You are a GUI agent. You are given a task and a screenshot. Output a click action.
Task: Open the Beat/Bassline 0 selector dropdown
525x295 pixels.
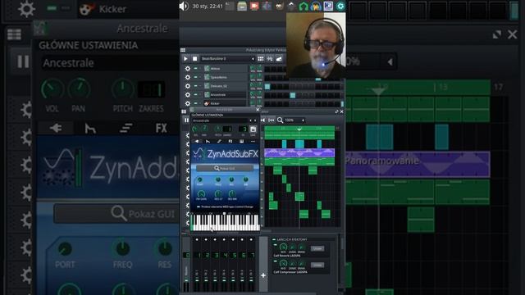pyautogui.click(x=228, y=59)
